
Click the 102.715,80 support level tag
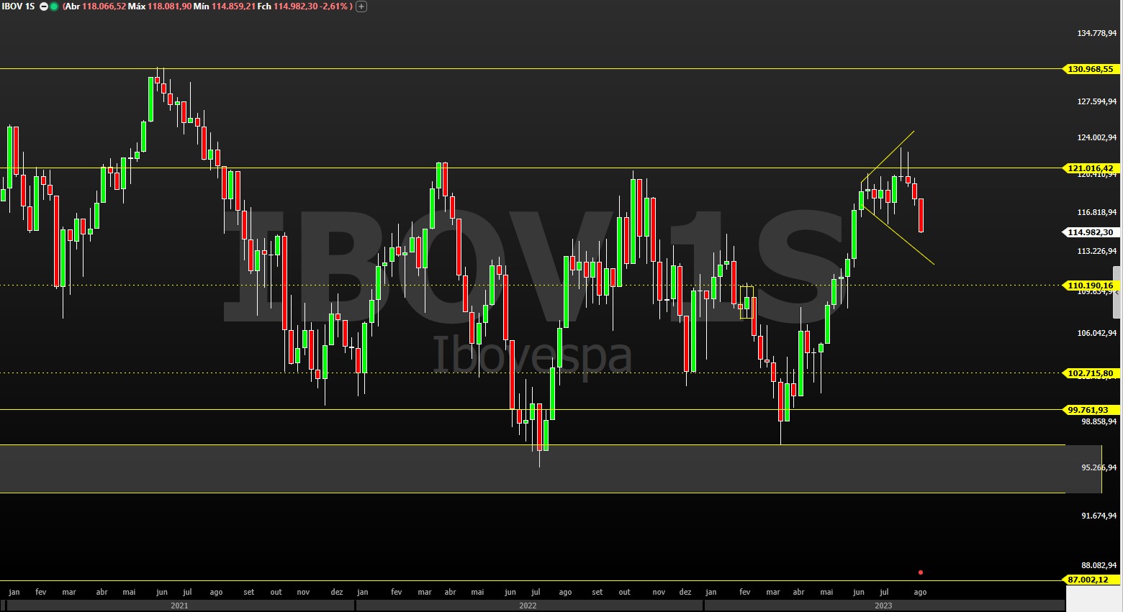[1089, 373]
